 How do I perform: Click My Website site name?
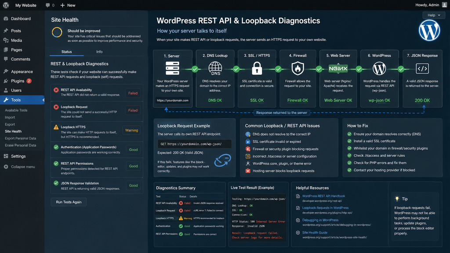(x=26, y=5)
